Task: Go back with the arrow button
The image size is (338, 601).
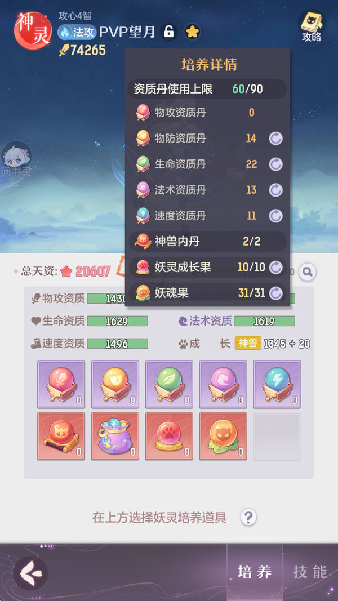Action: (30, 573)
